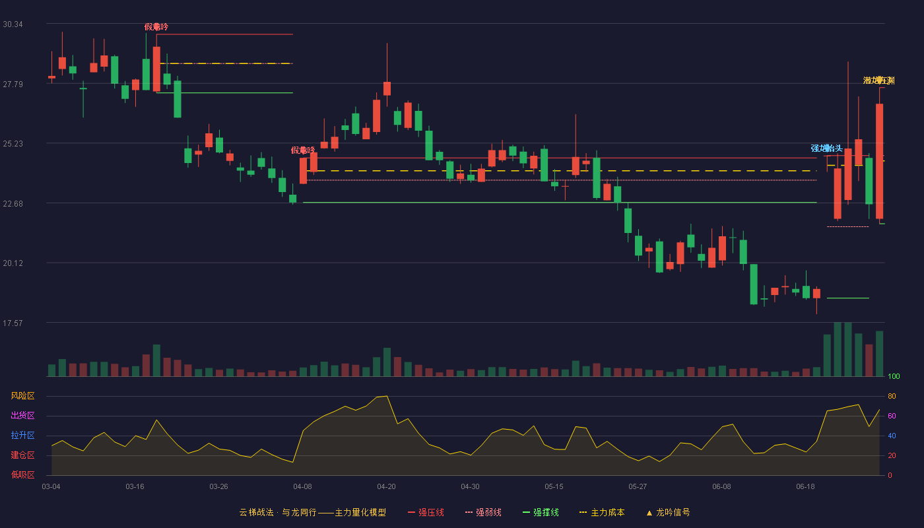Toggle the 主力成本 legend series

coord(602,512)
